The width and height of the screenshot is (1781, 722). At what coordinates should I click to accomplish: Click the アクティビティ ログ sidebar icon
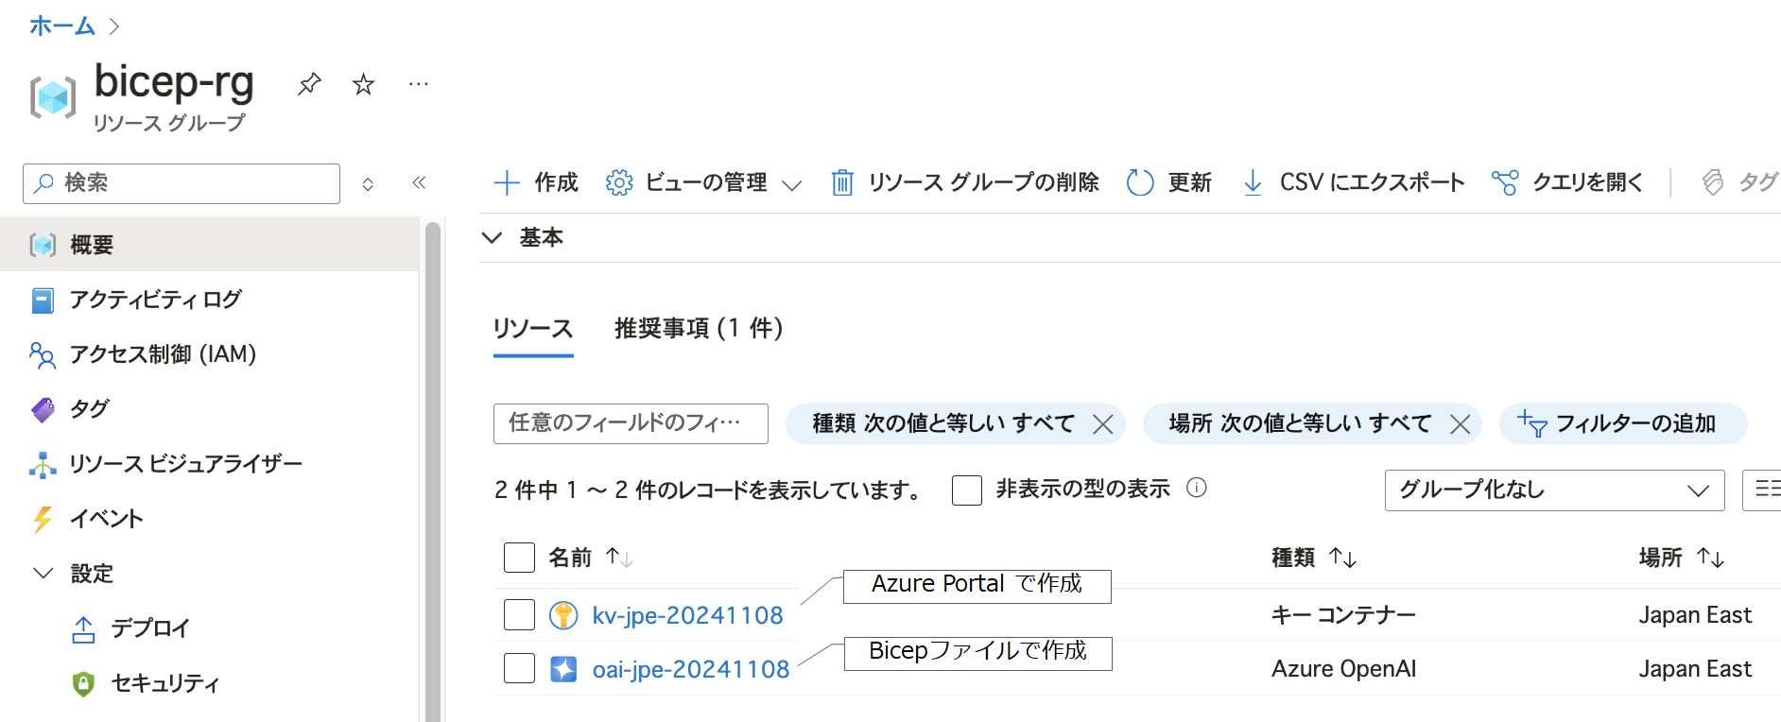click(43, 301)
